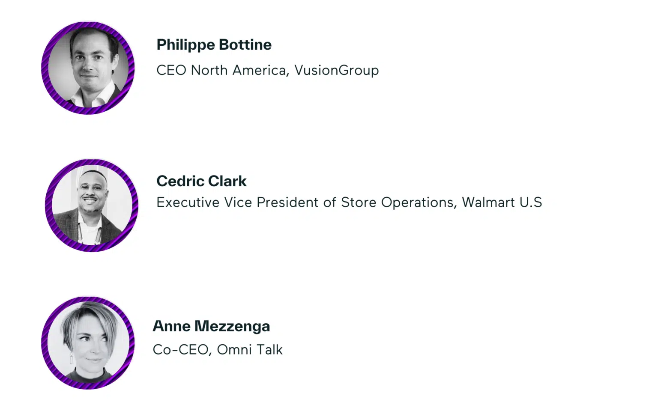Click the CEO North America text

[x=221, y=70]
